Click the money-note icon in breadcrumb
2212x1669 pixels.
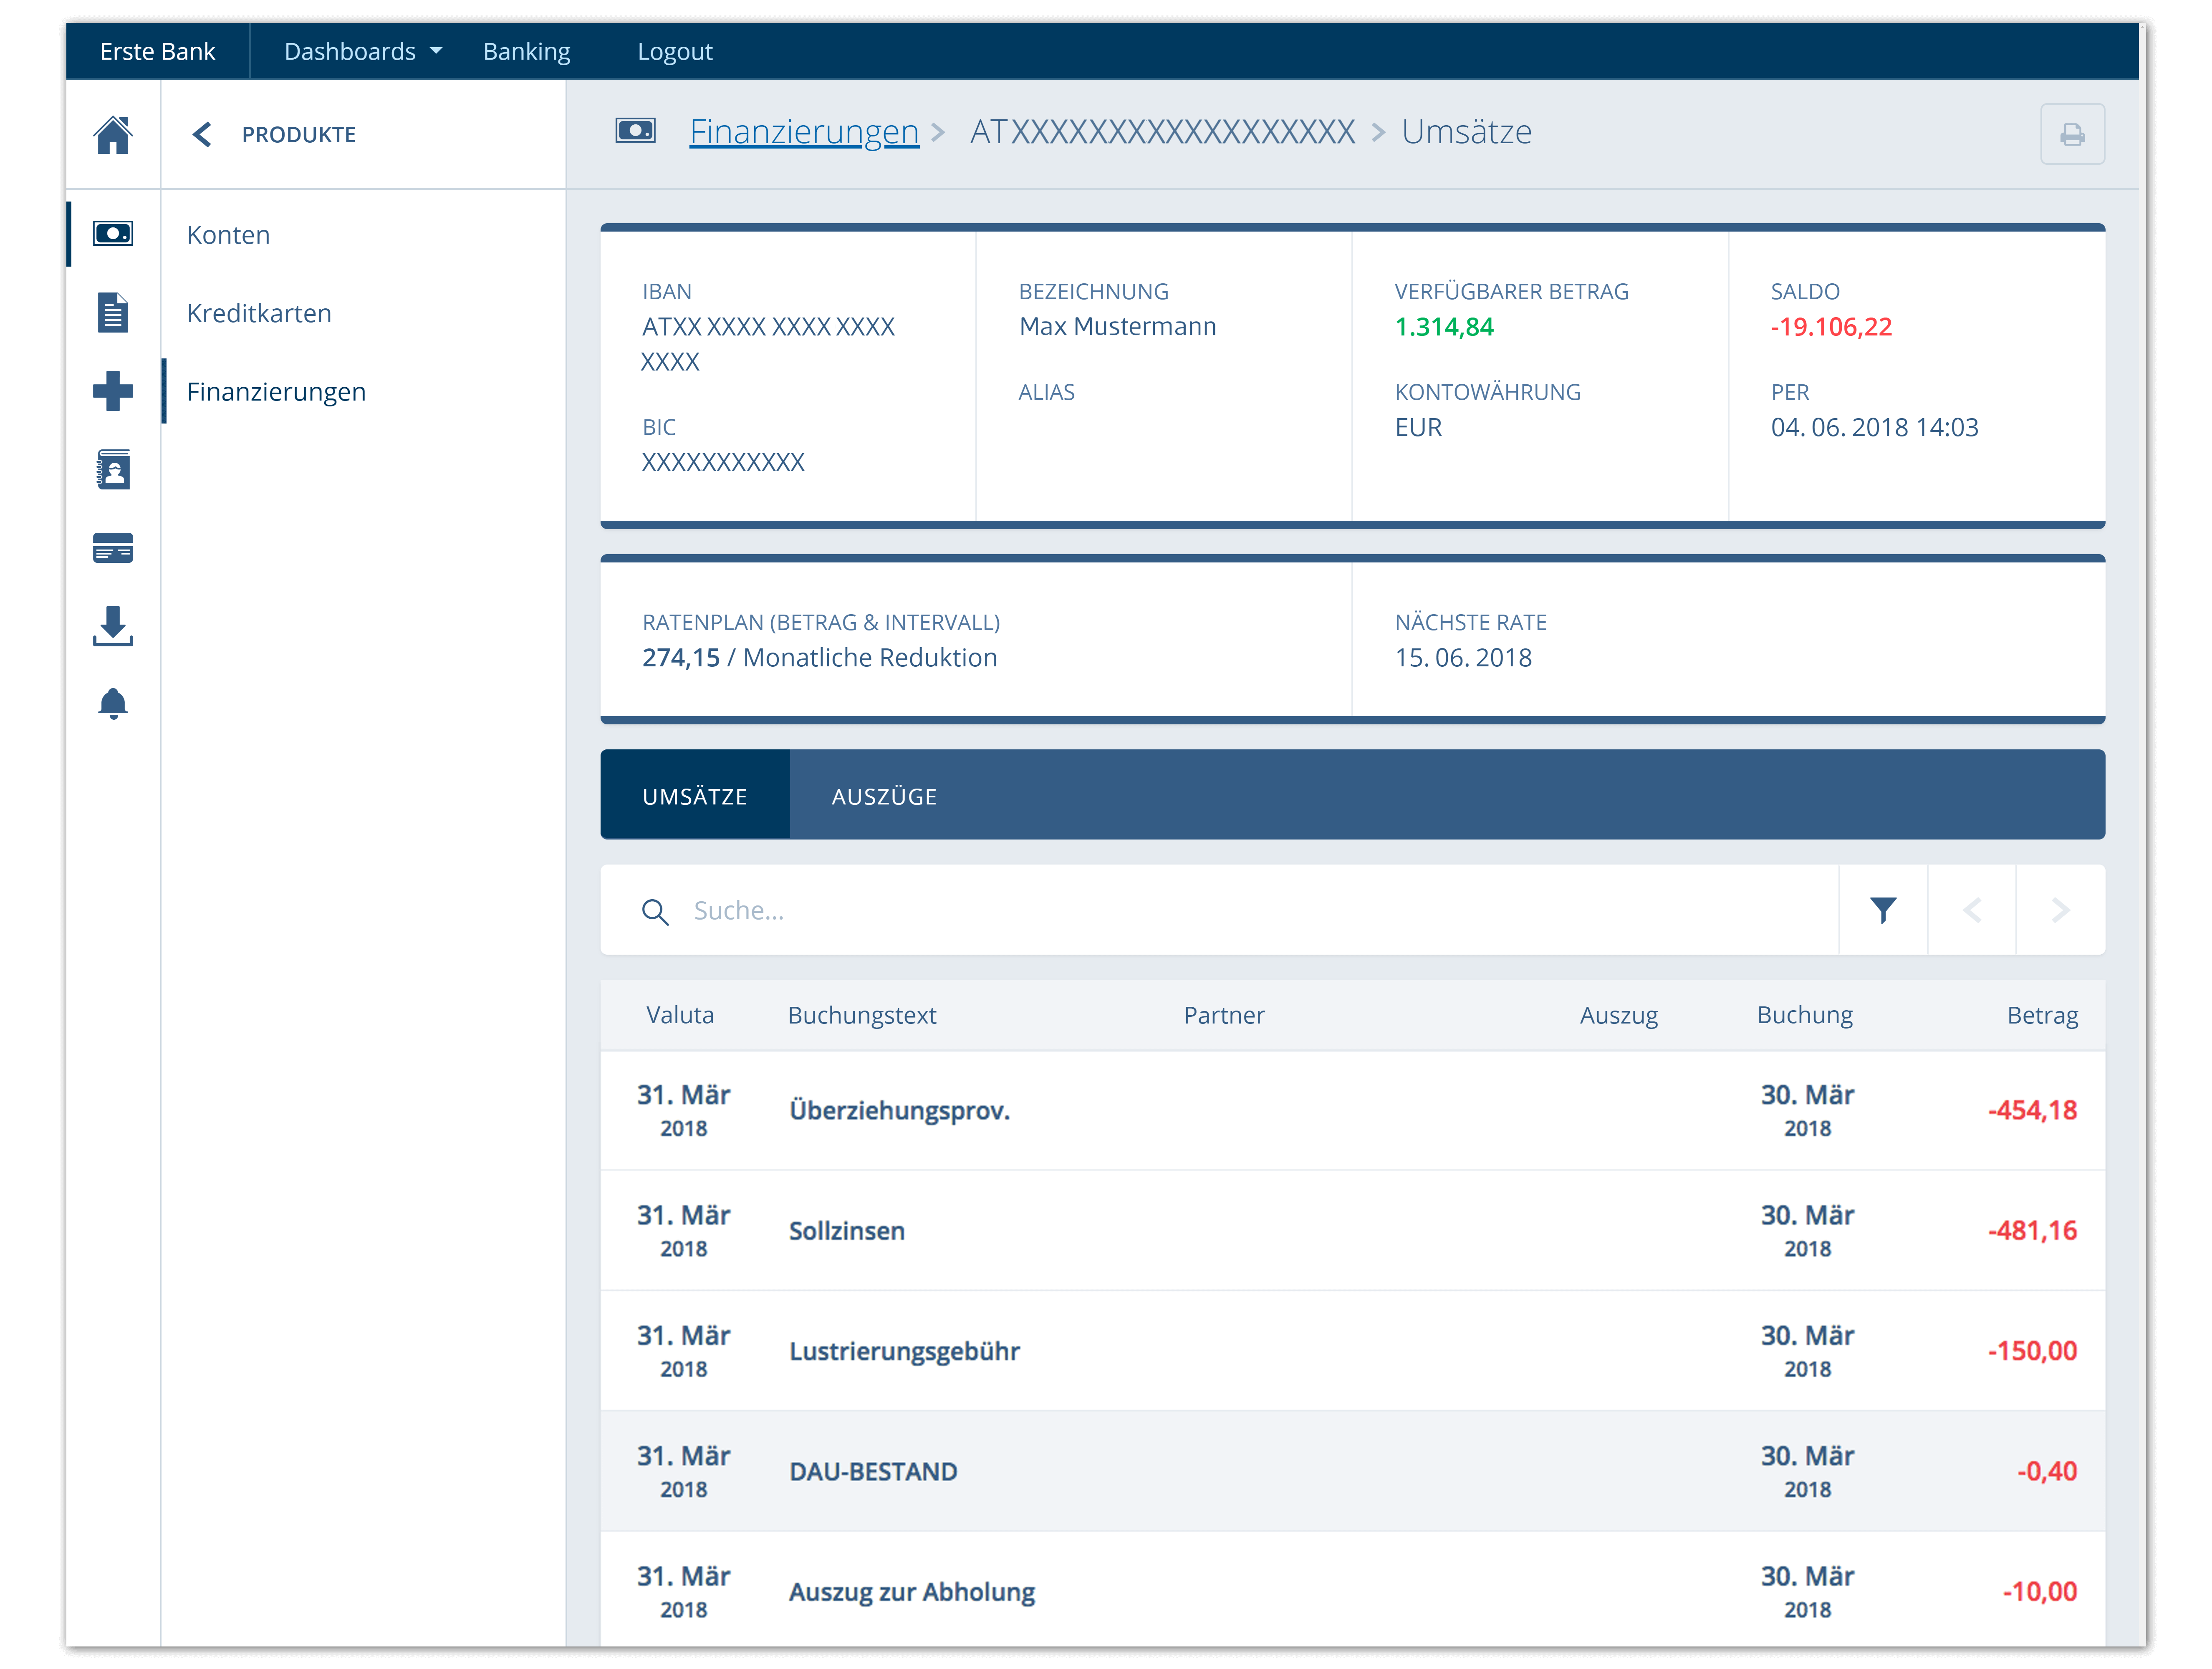click(635, 130)
